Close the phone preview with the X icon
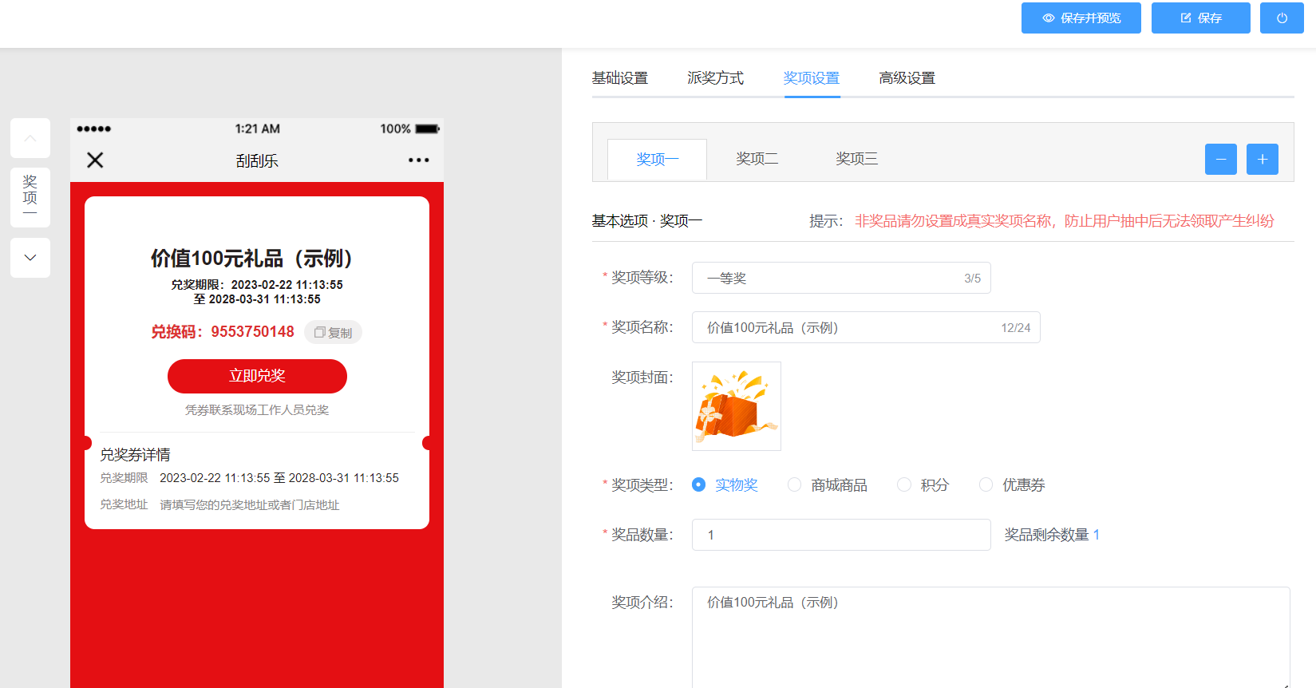This screenshot has width=1316, height=688. tap(95, 160)
